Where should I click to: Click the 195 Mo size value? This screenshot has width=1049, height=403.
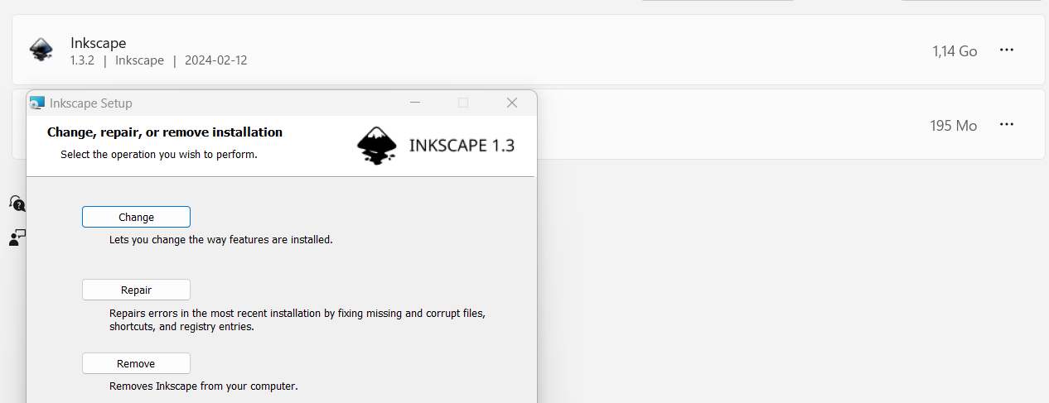(954, 126)
